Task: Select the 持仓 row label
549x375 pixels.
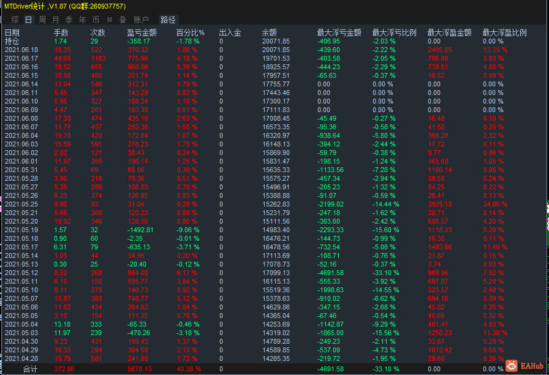Action: click(12, 41)
